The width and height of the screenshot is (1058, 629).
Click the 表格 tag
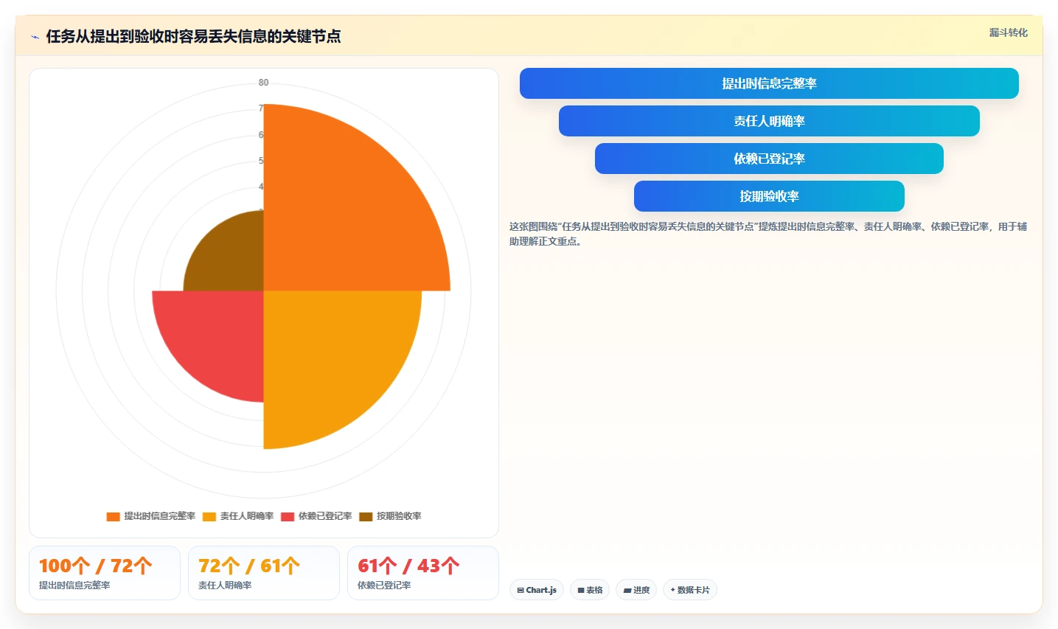click(x=590, y=590)
